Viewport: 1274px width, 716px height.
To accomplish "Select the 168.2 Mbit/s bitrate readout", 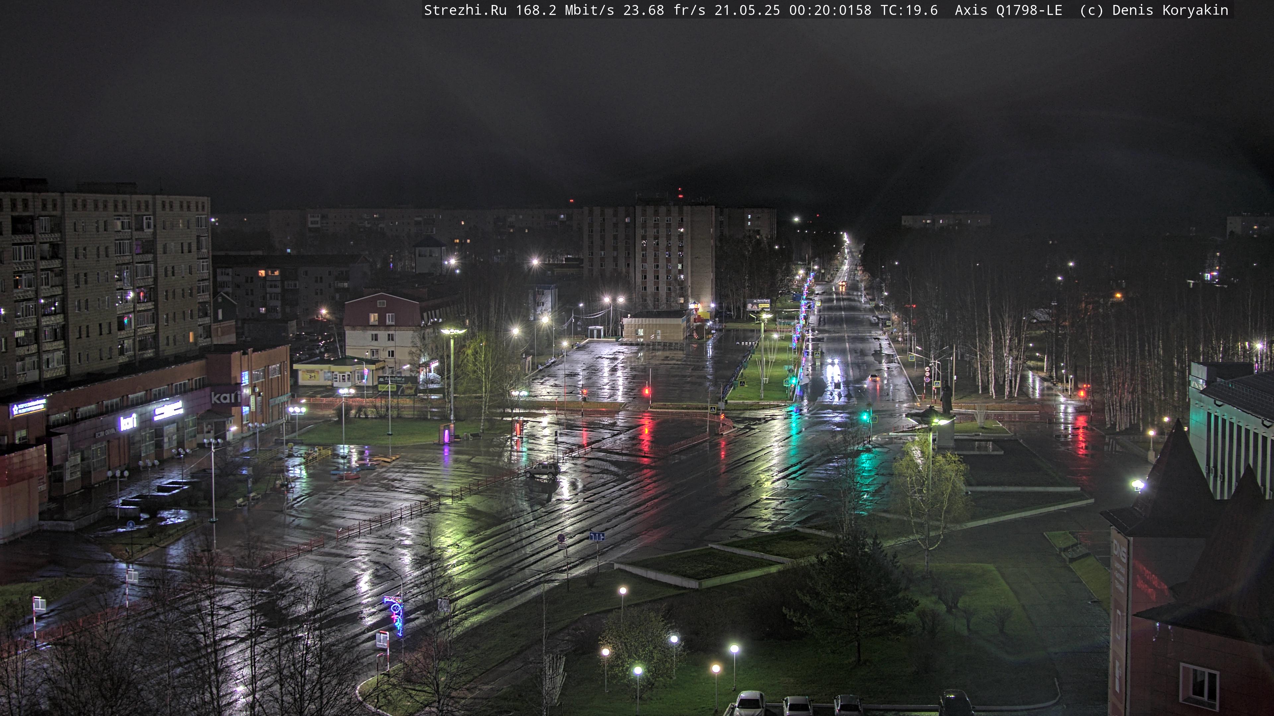I will click(565, 10).
